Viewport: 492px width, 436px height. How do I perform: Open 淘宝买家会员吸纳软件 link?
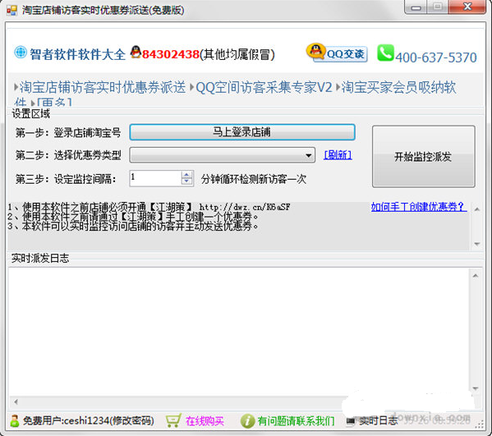[x=398, y=87]
